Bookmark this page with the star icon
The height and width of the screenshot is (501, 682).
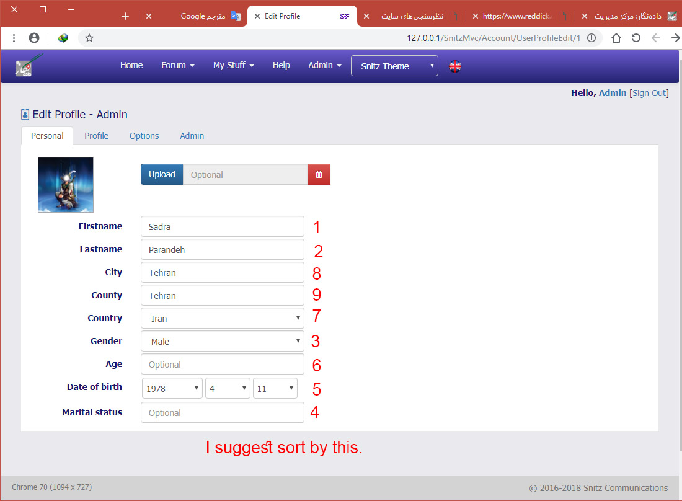(89, 38)
